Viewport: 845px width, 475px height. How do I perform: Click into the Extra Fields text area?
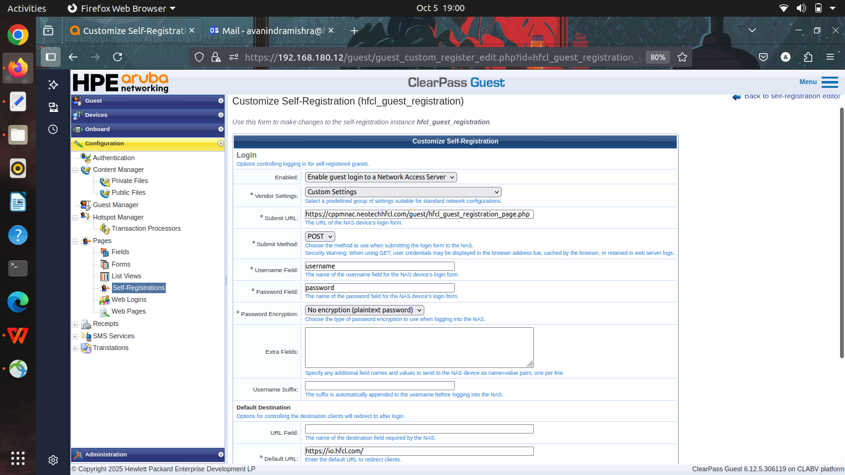pos(419,348)
